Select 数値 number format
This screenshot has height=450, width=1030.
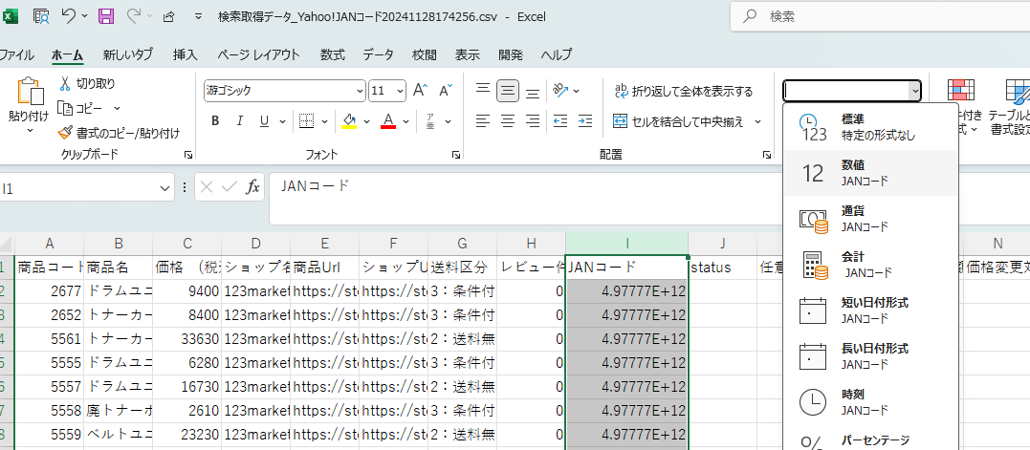click(x=870, y=173)
